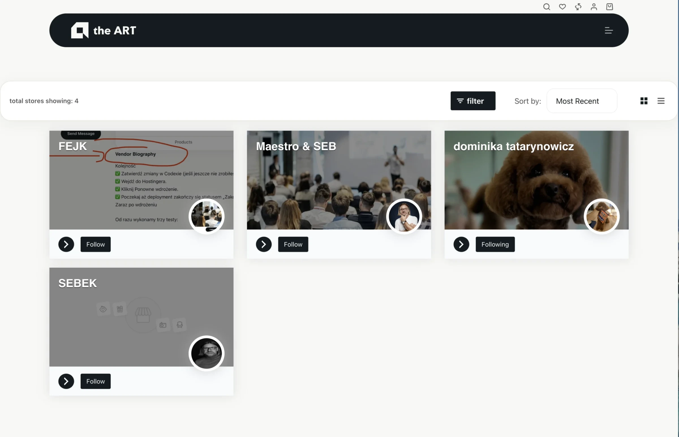The width and height of the screenshot is (679, 437).
Task: Open dominika tatarynowicz avatar image
Action: [601, 217]
